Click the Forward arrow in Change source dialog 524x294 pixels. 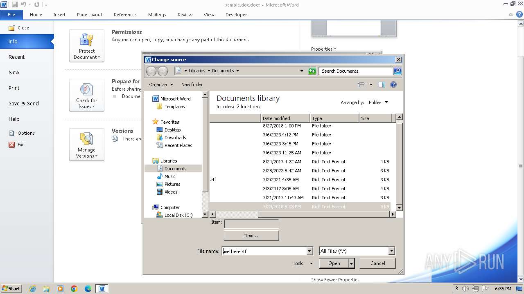click(x=163, y=71)
